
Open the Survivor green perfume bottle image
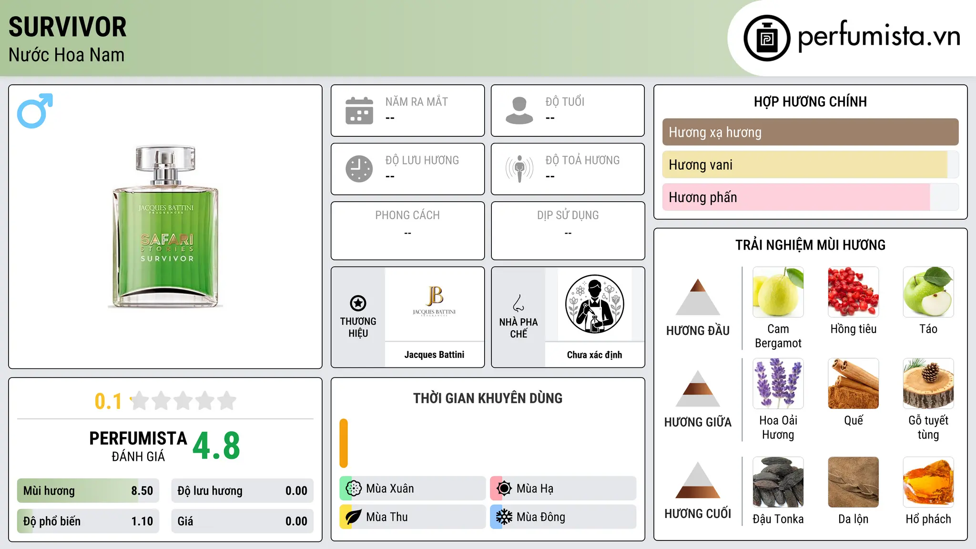tap(166, 227)
